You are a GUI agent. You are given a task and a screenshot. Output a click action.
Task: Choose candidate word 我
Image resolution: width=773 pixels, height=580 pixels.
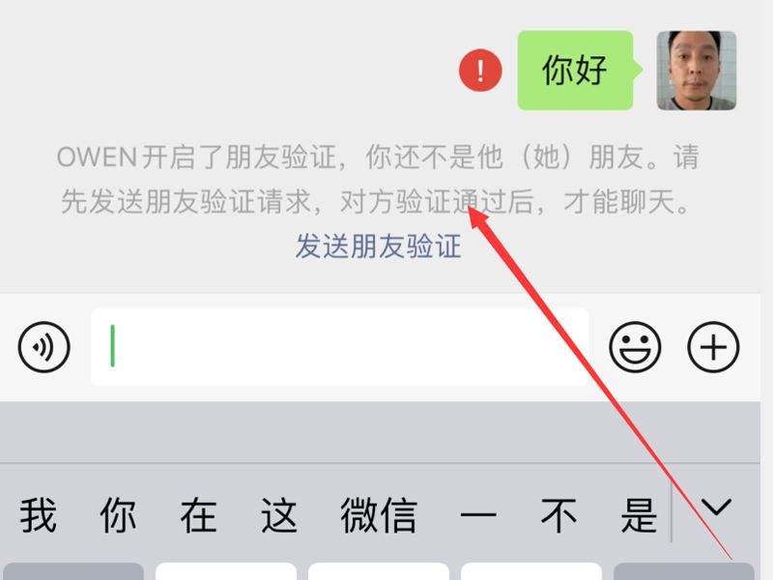pyautogui.click(x=38, y=515)
